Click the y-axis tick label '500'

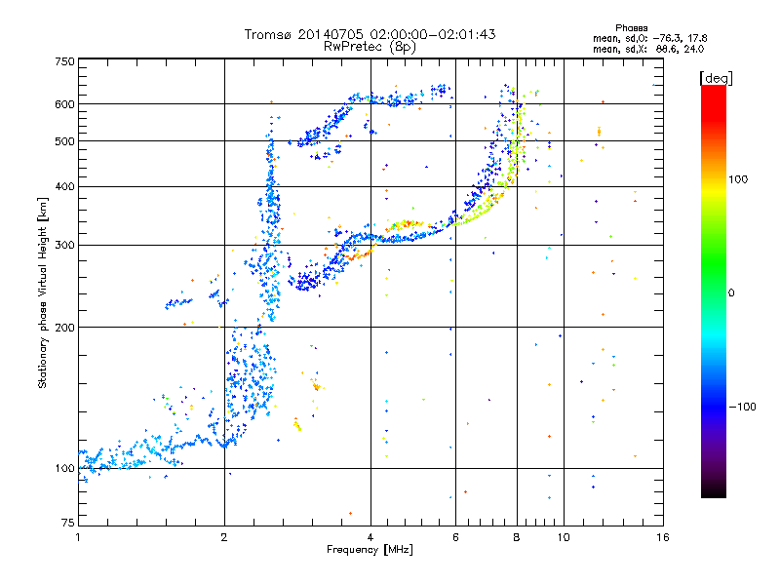[x=64, y=141]
